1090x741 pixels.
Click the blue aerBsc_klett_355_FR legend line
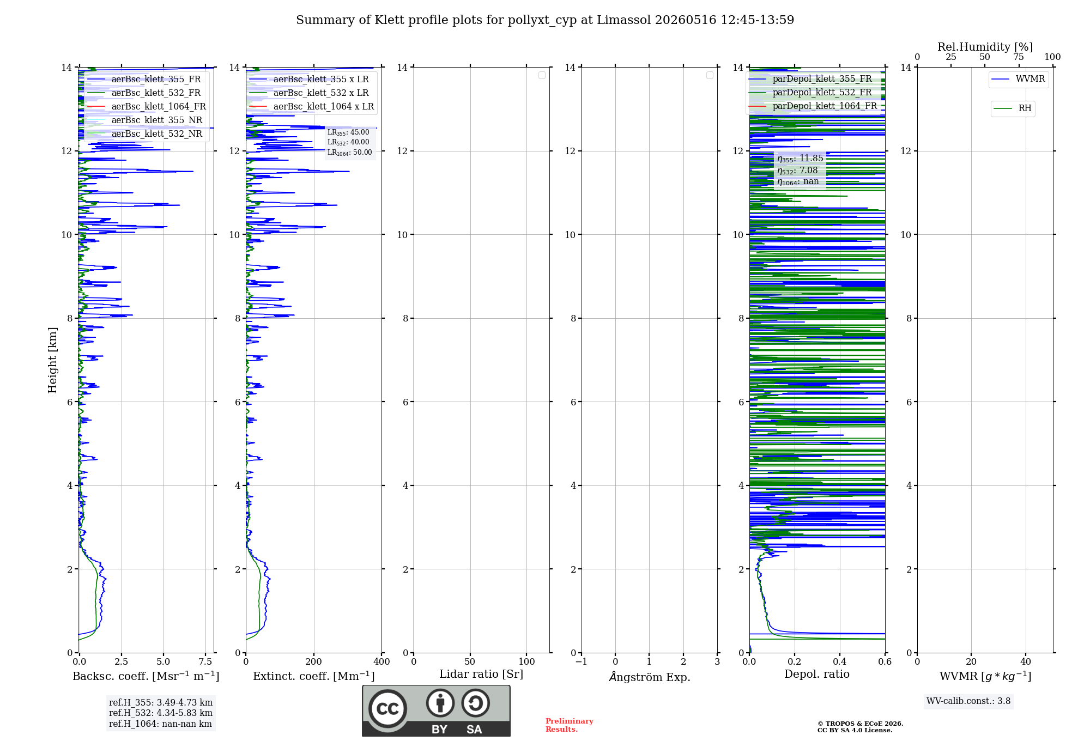pos(96,80)
